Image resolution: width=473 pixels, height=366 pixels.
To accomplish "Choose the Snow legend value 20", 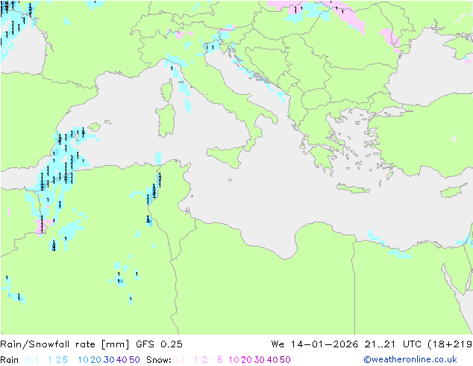I will point(246,360).
